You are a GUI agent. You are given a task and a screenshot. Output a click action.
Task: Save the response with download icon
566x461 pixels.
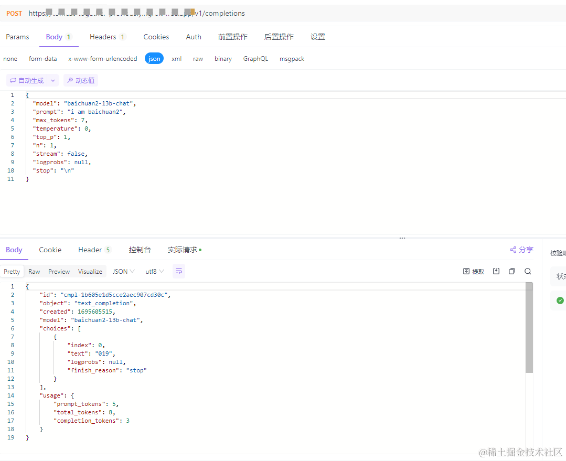click(496, 271)
